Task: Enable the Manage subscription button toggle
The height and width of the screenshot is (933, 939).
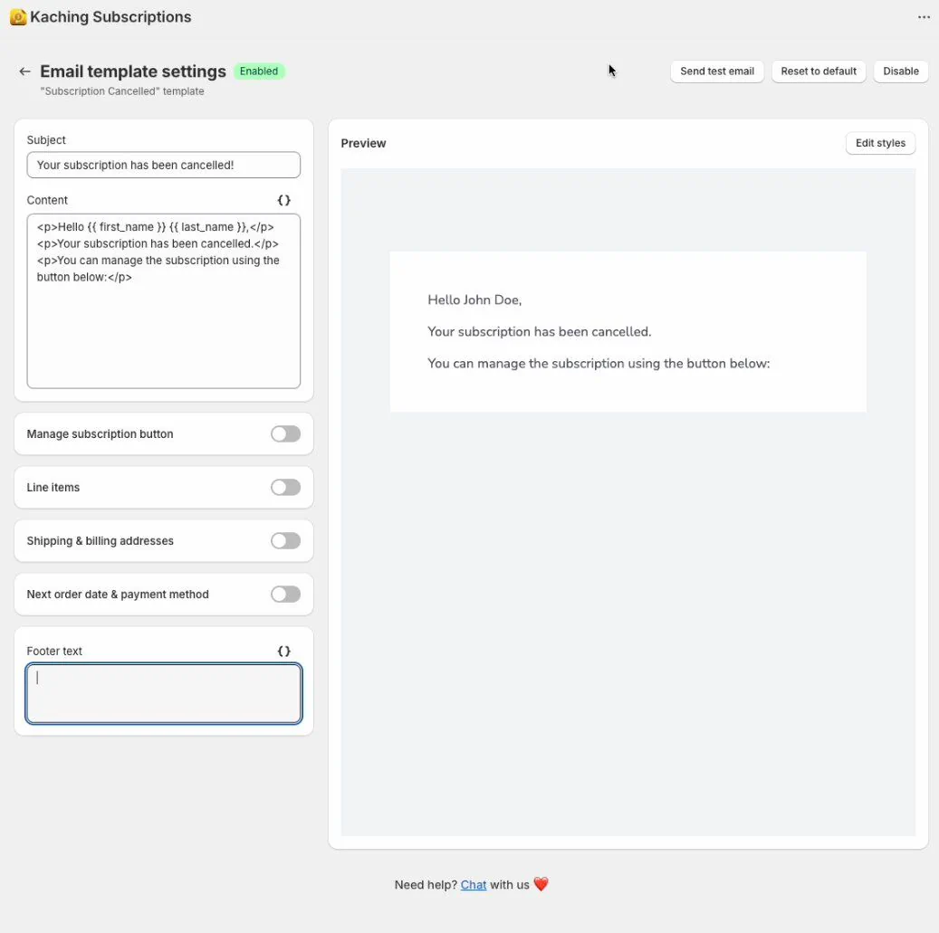Action: click(x=285, y=433)
